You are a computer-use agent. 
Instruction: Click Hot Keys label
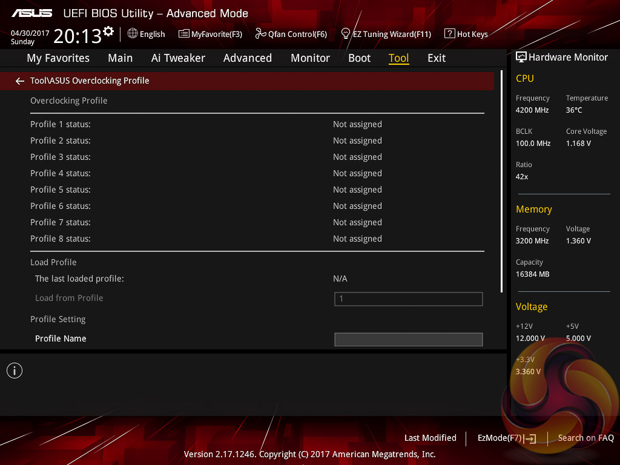pos(472,35)
